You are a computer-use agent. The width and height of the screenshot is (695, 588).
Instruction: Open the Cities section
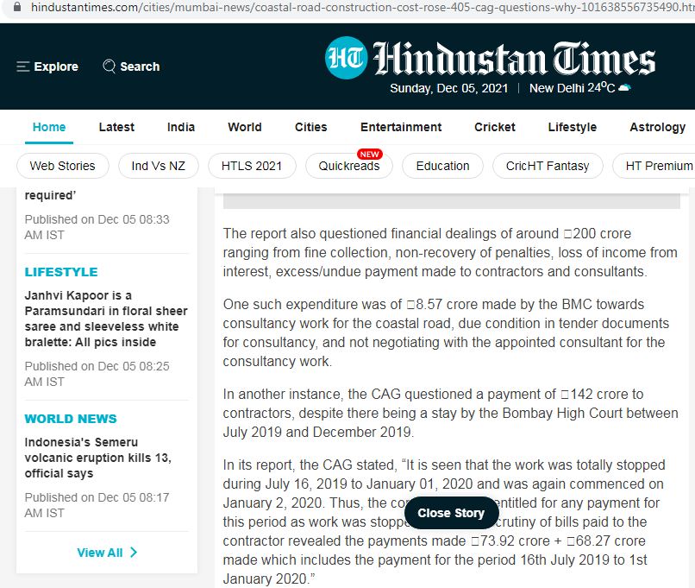[x=310, y=127]
